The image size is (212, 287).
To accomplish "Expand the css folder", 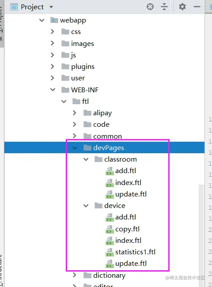I will (53, 32).
